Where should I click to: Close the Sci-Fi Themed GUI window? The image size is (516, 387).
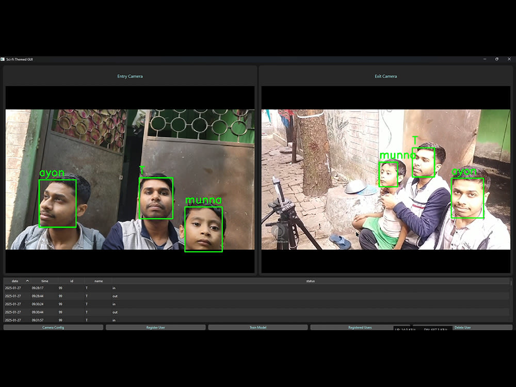[x=509, y=59]
